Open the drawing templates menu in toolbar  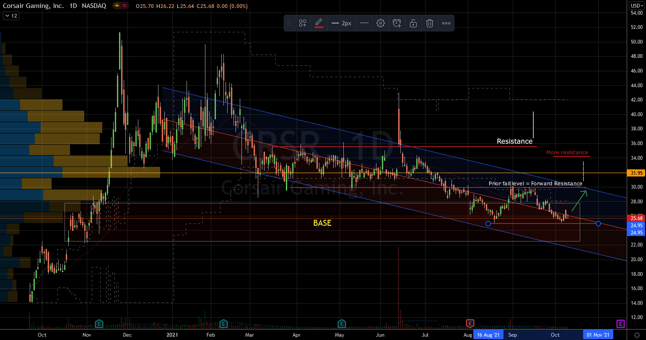tap(302, 23)
